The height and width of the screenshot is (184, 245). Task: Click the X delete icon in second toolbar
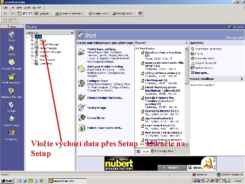pyautogui.click(x=16, y=20)
